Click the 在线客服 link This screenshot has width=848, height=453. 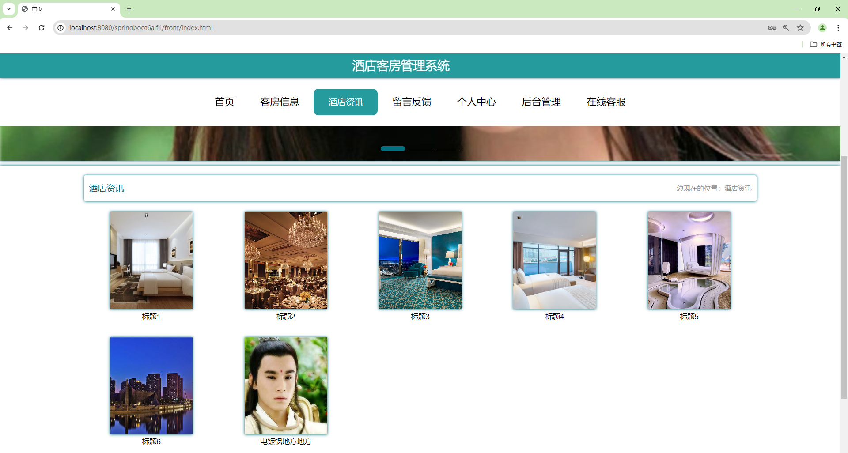[606, 102]
